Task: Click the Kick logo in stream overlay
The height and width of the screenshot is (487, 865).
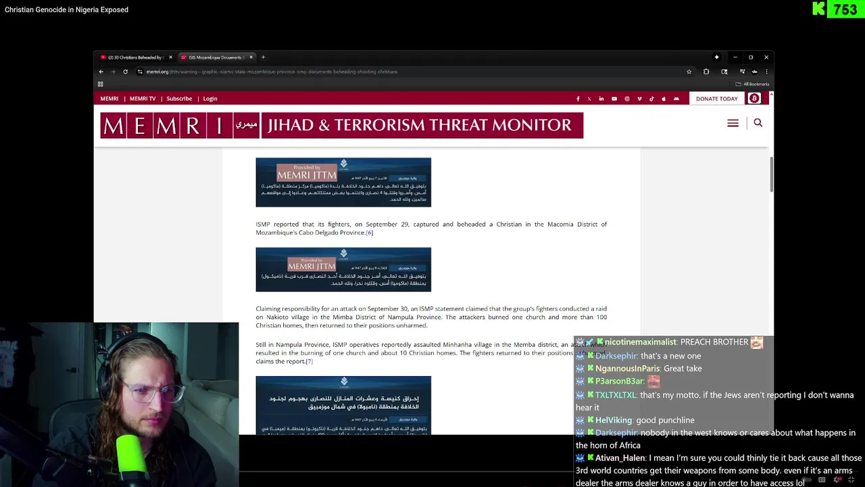Action: [x=818, y=9]
